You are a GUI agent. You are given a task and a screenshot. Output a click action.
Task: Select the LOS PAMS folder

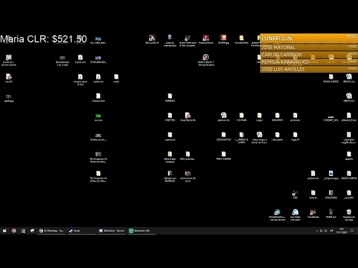(241, 117)
